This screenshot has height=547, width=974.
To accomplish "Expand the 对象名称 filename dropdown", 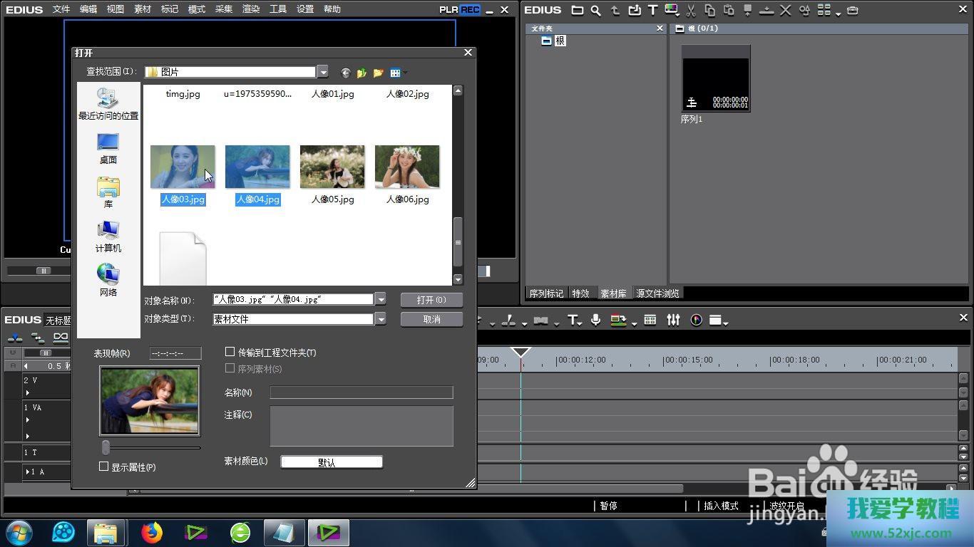I will 381,300.
